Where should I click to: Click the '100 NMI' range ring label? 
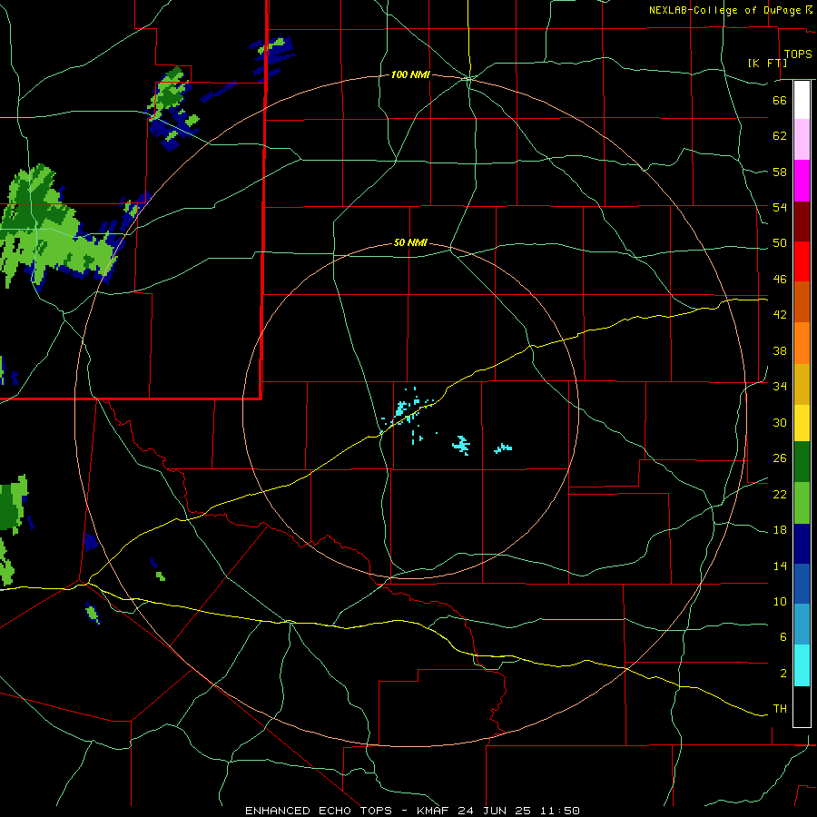coord(410,74)
